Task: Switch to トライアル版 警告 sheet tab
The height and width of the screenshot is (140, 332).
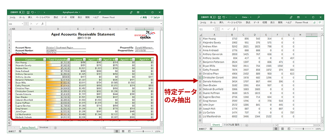Action: [x=232, y=125]
